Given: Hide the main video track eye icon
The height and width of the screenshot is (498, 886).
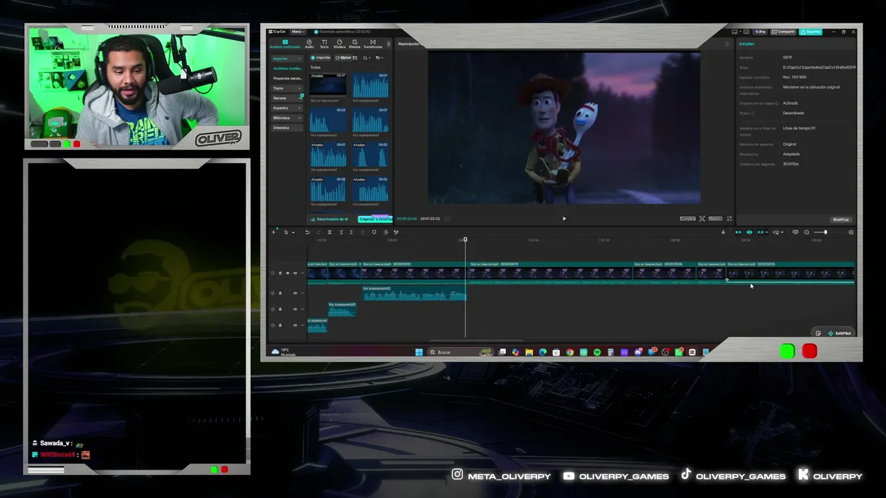Looking at the screenshot, I should click(288, 273).
